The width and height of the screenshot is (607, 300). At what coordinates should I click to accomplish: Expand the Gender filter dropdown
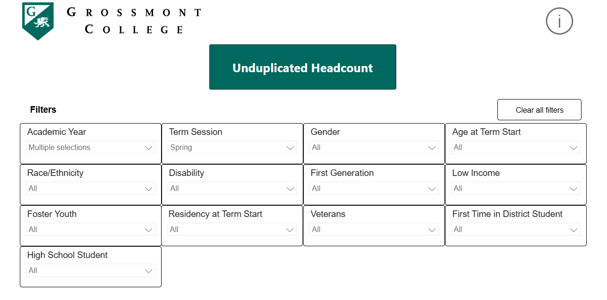pyautogui.click(x=374, y=147)
